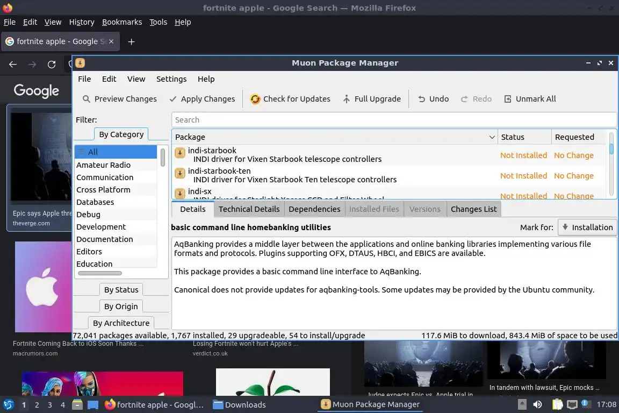Open Mark for Installation dropdown
Image resolution: width=619 pixels, height=413 pixels.
[x=587, y=227]
